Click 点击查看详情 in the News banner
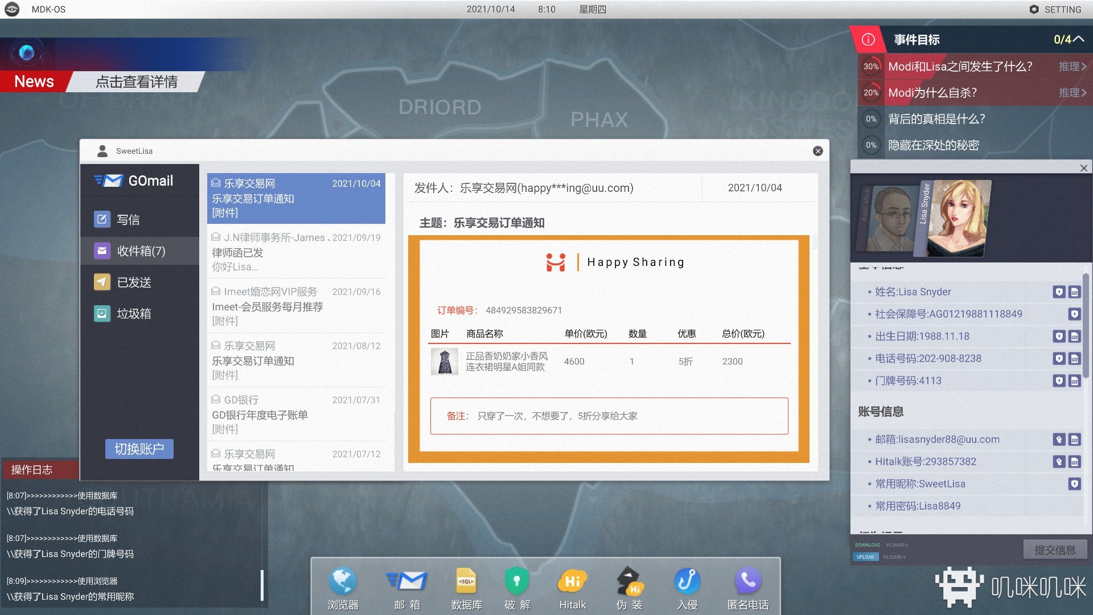This screenshot has width=1093, height=615. (137, 81)
